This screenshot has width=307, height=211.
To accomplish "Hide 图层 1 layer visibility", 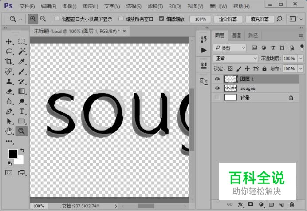I will tap(217, 79).
